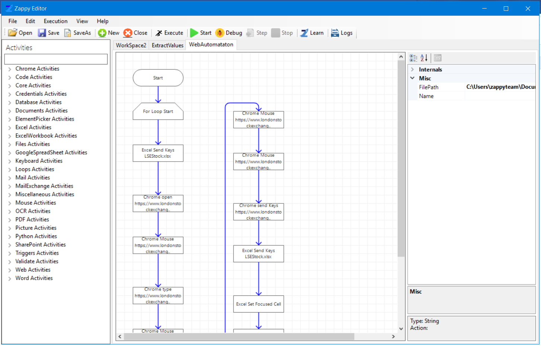Expand Code Activities tree node
541x346 pixels.
pyautogui.click(x=10, y=77)
